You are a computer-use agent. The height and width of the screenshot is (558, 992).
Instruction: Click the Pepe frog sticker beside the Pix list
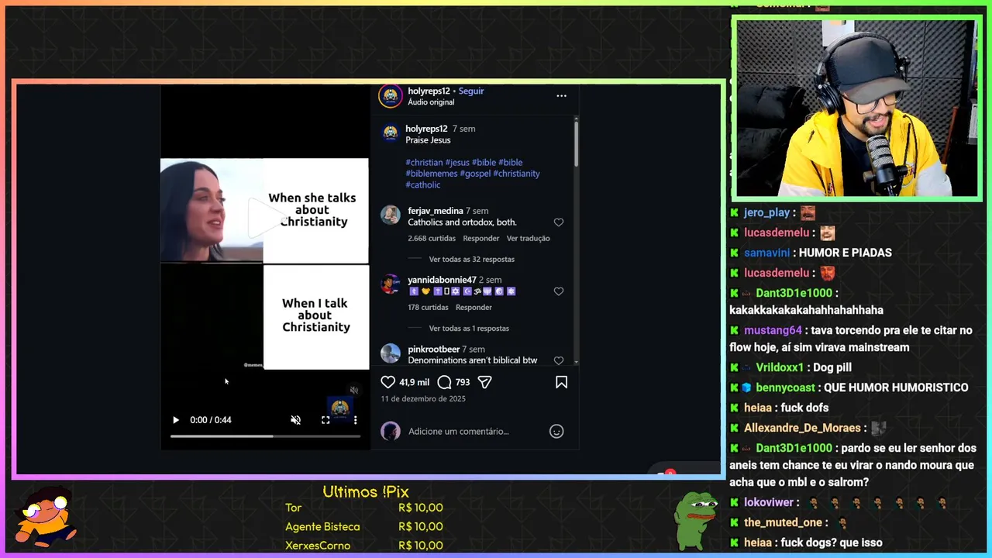[694, 522]
